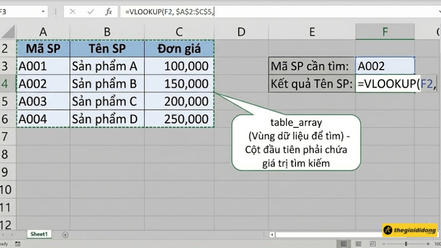
Task: Add a new sheet with plus icon
Action: (x=65, y=235)
